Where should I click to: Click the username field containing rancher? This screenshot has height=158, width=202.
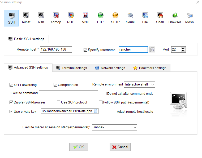click(133, 49)
